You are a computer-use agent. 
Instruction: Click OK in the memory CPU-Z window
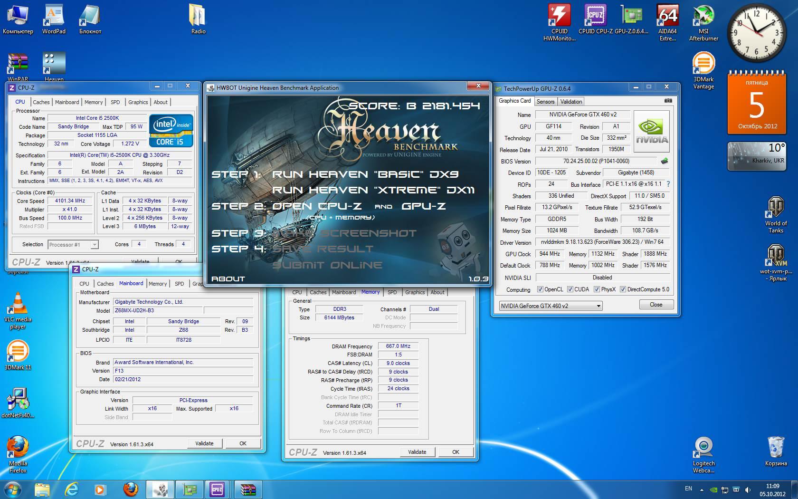[x=456, y=452]
